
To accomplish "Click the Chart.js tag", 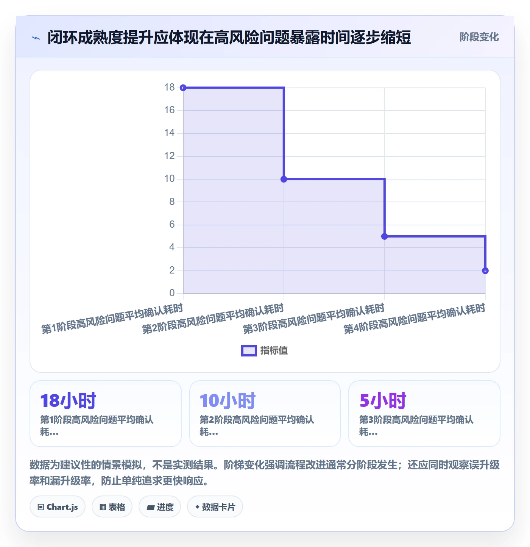I will point(58,507).
